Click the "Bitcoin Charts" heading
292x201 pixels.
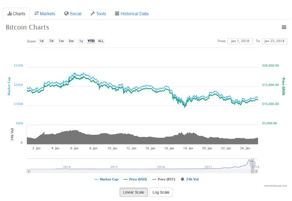click(27, 27)
